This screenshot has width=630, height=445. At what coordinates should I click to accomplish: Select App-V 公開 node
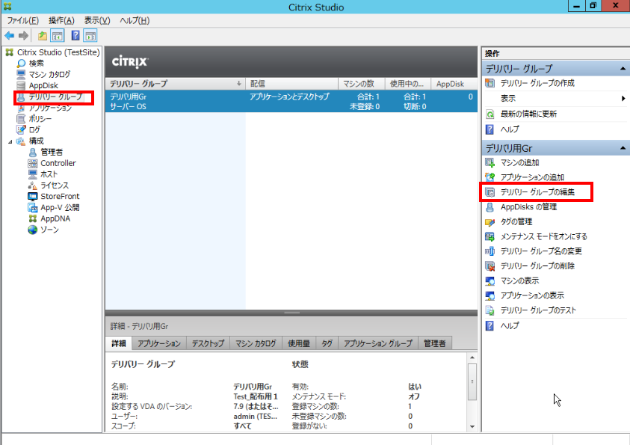[x=60, y=207]
